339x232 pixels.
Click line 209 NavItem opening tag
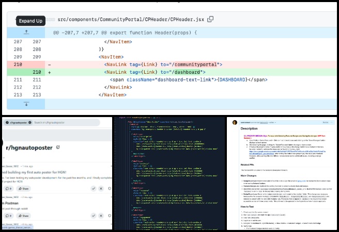(x=111, y=57)
